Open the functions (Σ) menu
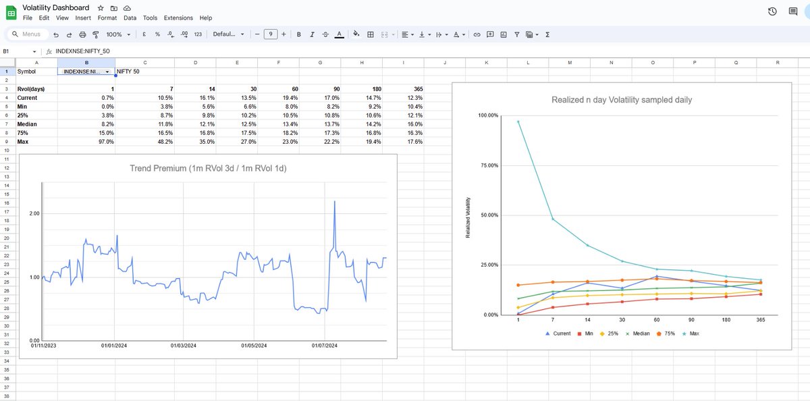 (x=547, y=34)
